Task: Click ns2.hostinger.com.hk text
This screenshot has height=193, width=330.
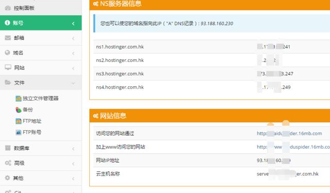Action: [120, 60]
